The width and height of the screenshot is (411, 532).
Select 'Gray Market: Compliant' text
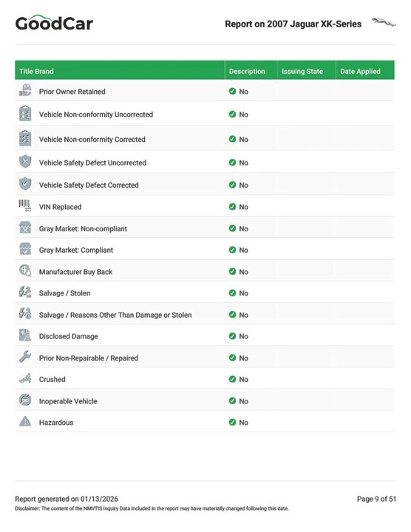pyautogui.click(x=76, y=250)
